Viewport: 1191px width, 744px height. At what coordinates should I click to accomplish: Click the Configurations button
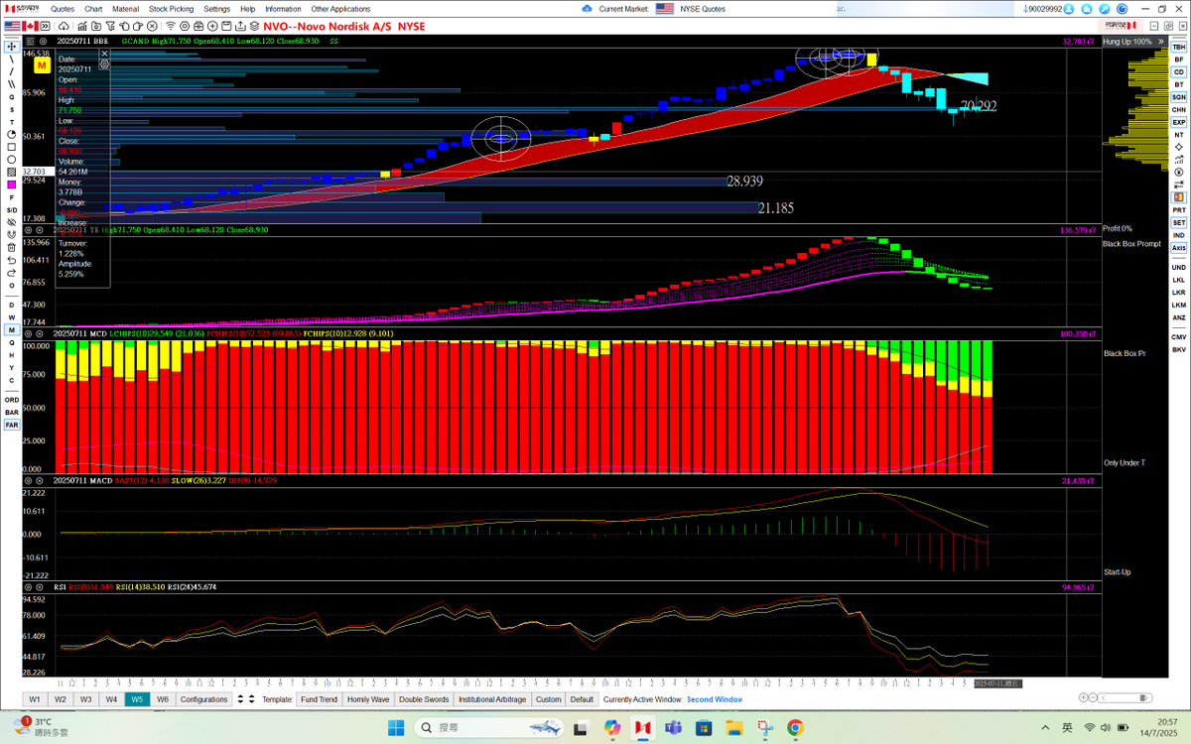tap(203, 699)
